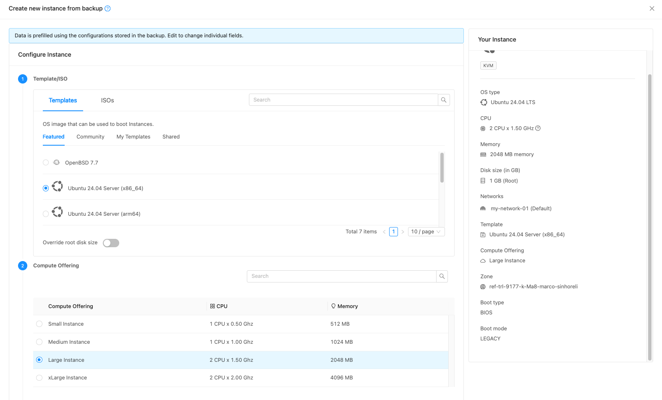Click the template search input field
Image resolution: width=662 pixels, height=400 pixels.
pos(343,100)
